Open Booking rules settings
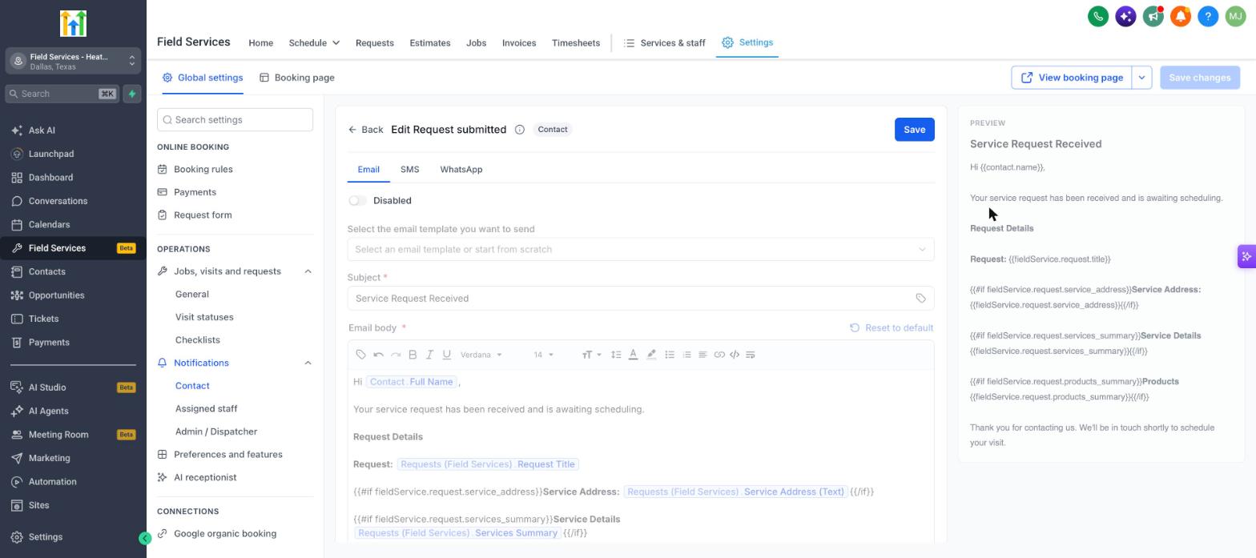Screen dimensions: 1256x558 [x=203, y=170]
